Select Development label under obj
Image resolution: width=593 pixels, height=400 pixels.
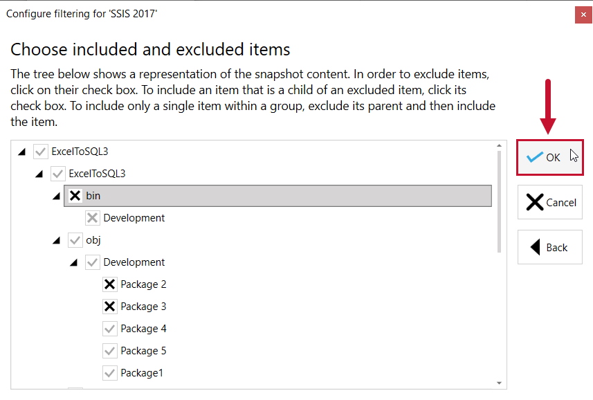[134, 262]
